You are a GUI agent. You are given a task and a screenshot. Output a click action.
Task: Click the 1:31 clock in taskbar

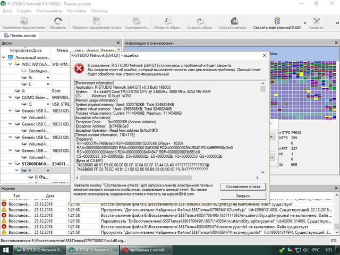click(x=329, y=250)
